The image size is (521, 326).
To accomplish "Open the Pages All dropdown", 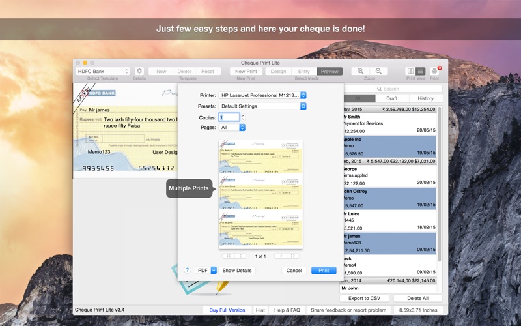I will click(x=232, y=127).
